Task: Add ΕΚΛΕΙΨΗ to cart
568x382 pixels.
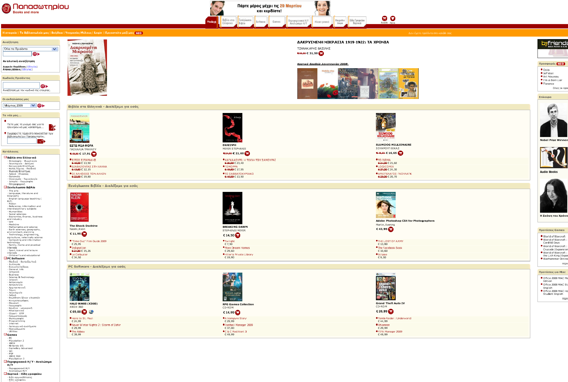Action: point(247,154)
